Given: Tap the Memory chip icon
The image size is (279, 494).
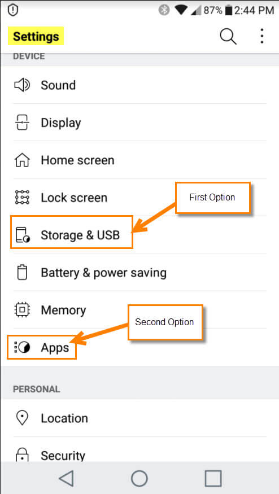Looking at the screenshot, I should [22, 310].
